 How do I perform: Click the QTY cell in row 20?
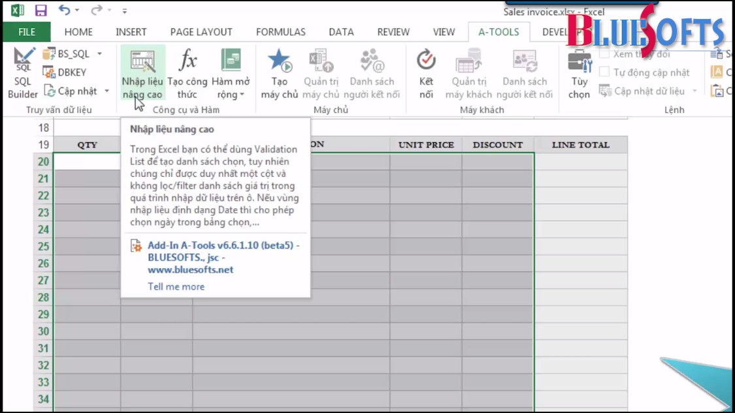(x=87, y=162)
